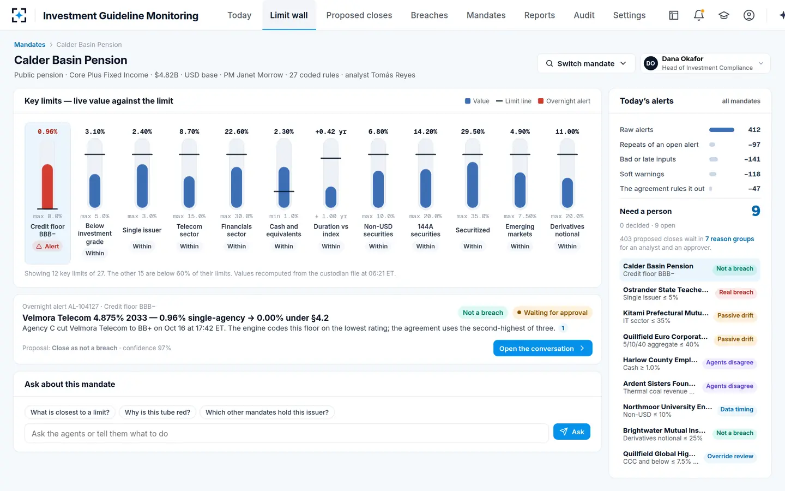Image resolution: width=785 pixels, height=491 pixels.
Task: Select the Harlow County Cash ≥ 1.0% alert
Action: click(690, 364)
